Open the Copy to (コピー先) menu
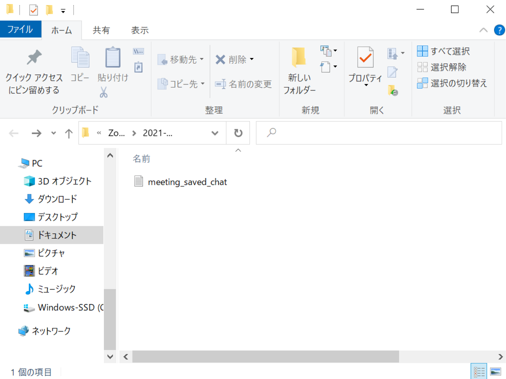Screen dimensions: 506x379 point(181,84)
